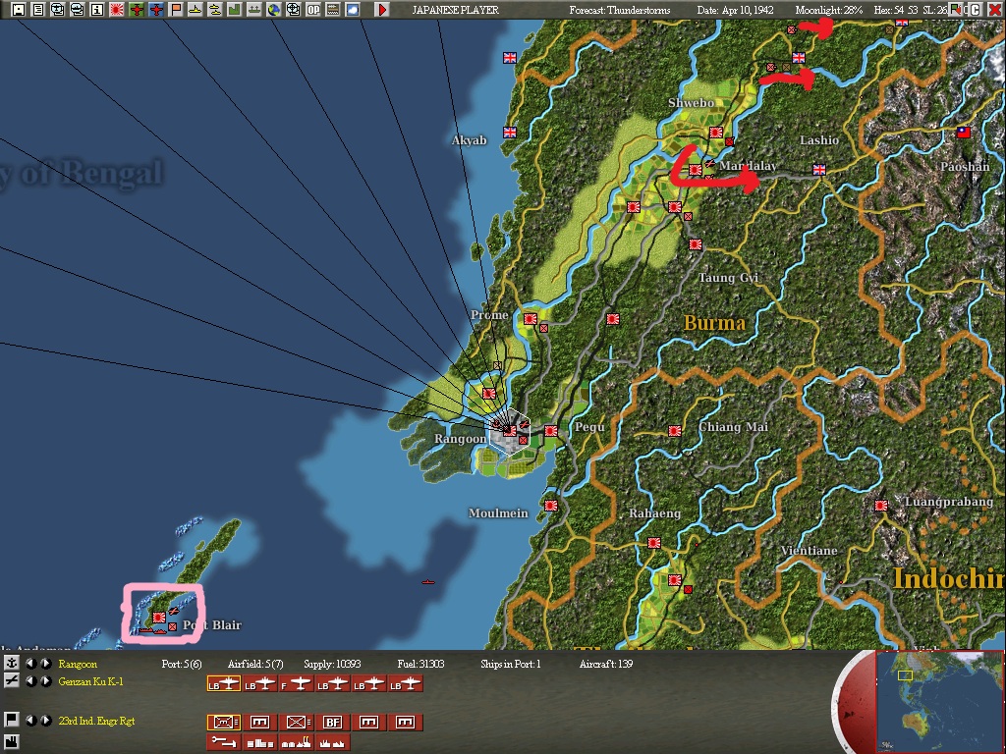Click the globe toolbar icon
Viewport: 1006px width, 754px height.
click(274, 10)
